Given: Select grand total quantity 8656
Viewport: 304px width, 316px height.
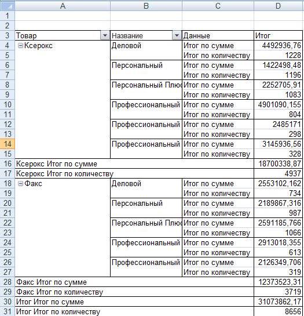Looking at the screenshot, I should (x=278, y=311).
